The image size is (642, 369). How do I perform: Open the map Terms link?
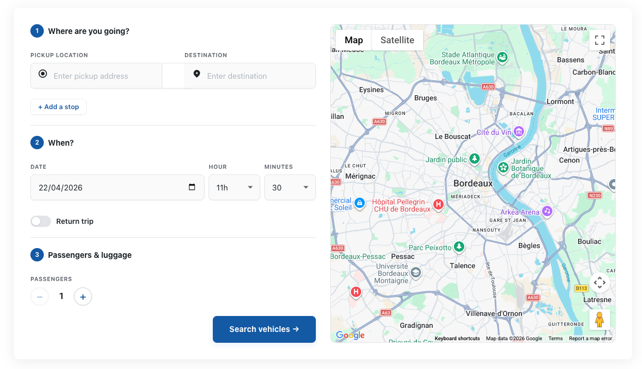tap(555, 339)
